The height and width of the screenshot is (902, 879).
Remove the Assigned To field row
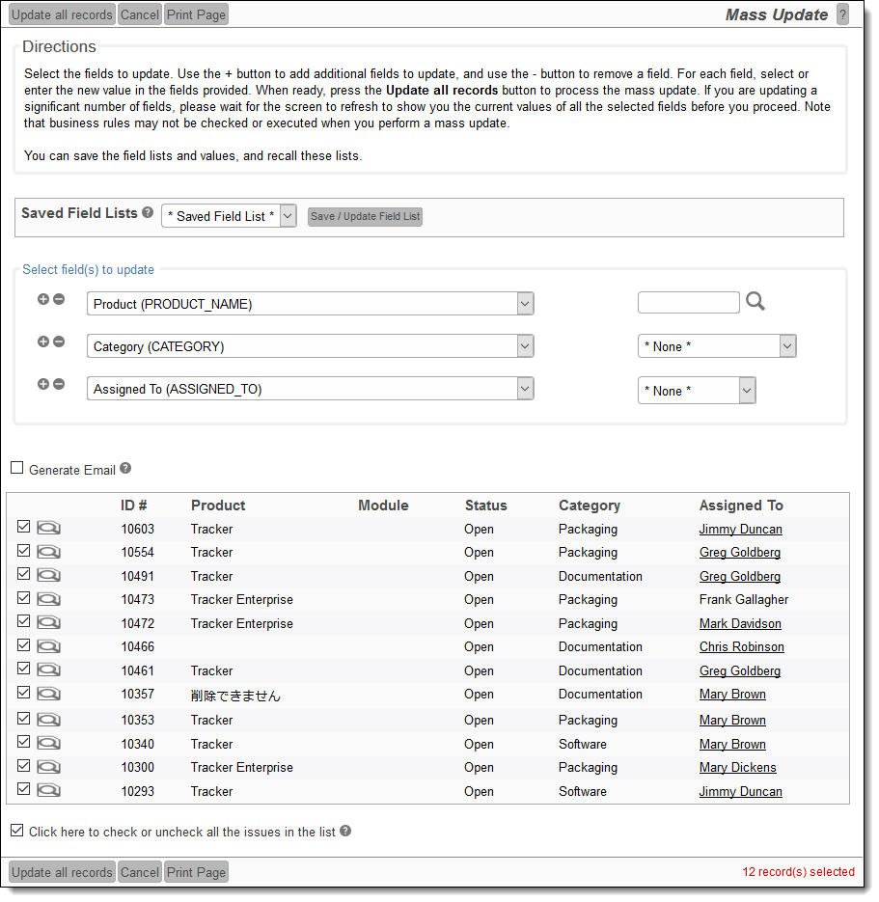[x=59, y=384]
